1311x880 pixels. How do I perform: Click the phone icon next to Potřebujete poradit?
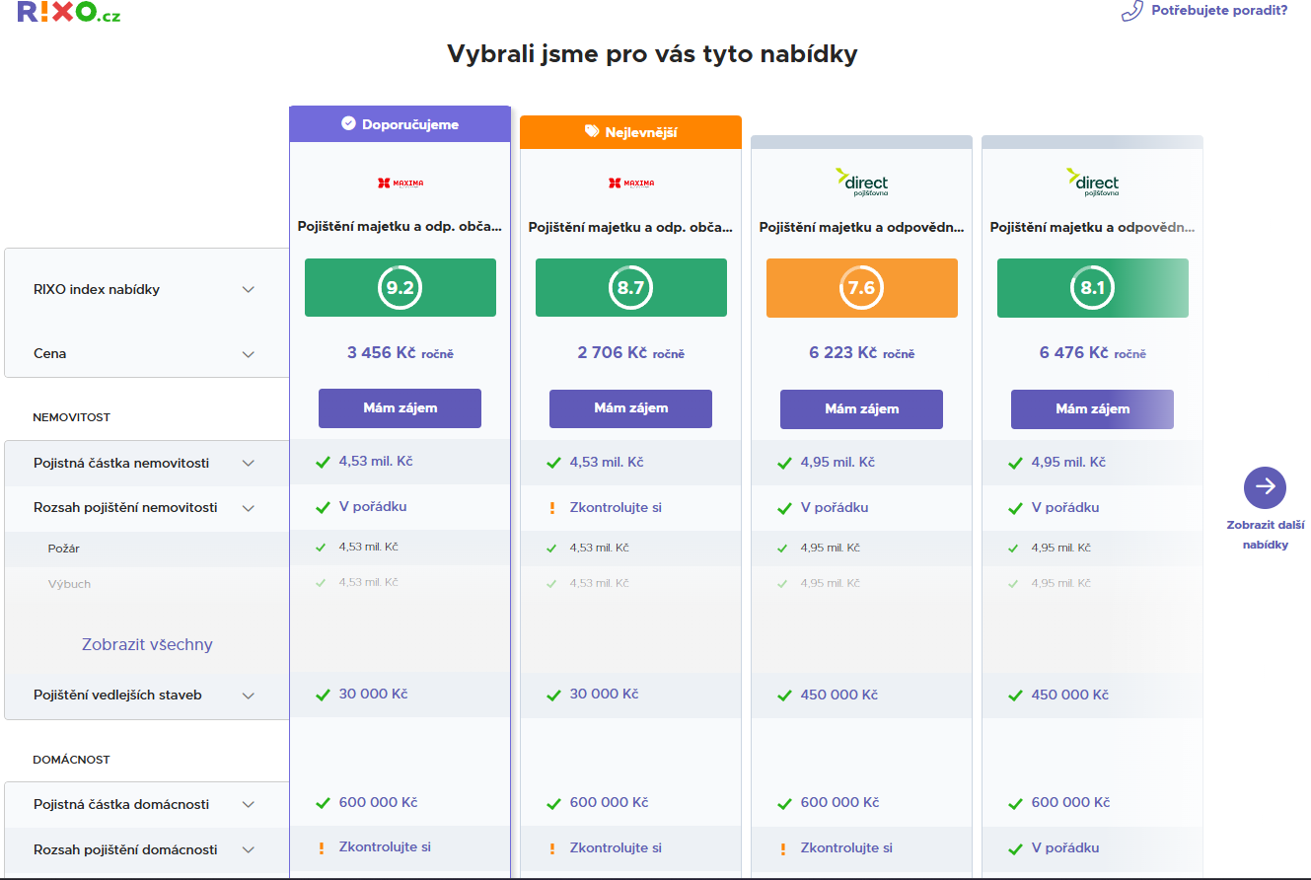[1131, 11]
